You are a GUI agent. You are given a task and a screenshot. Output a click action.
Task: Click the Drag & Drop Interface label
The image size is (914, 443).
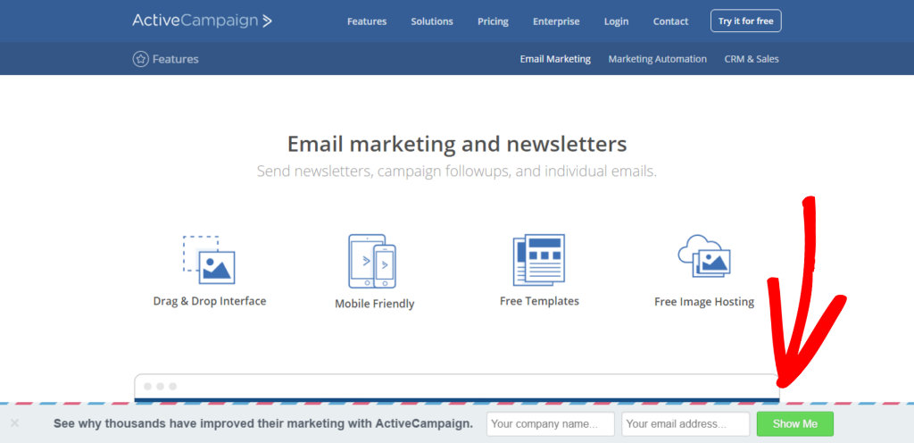pyautogui.click(x=210, y=301)
